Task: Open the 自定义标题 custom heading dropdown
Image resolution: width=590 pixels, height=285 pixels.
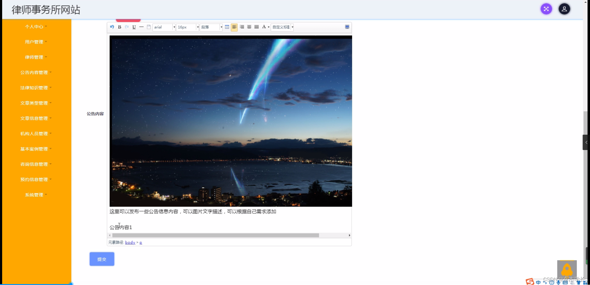Action: (282, 27)
